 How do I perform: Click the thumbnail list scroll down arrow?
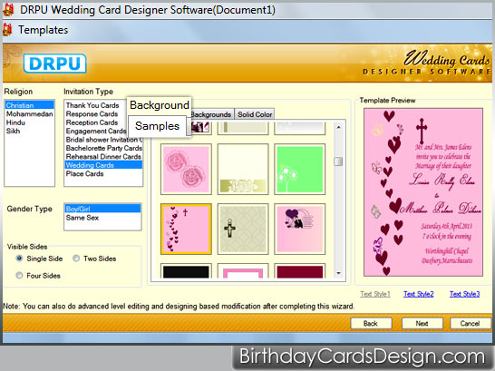pos(338,273)
